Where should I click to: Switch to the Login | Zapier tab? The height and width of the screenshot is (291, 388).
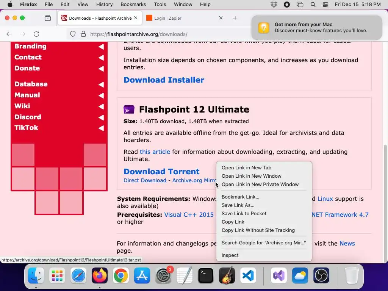[185, 18]
